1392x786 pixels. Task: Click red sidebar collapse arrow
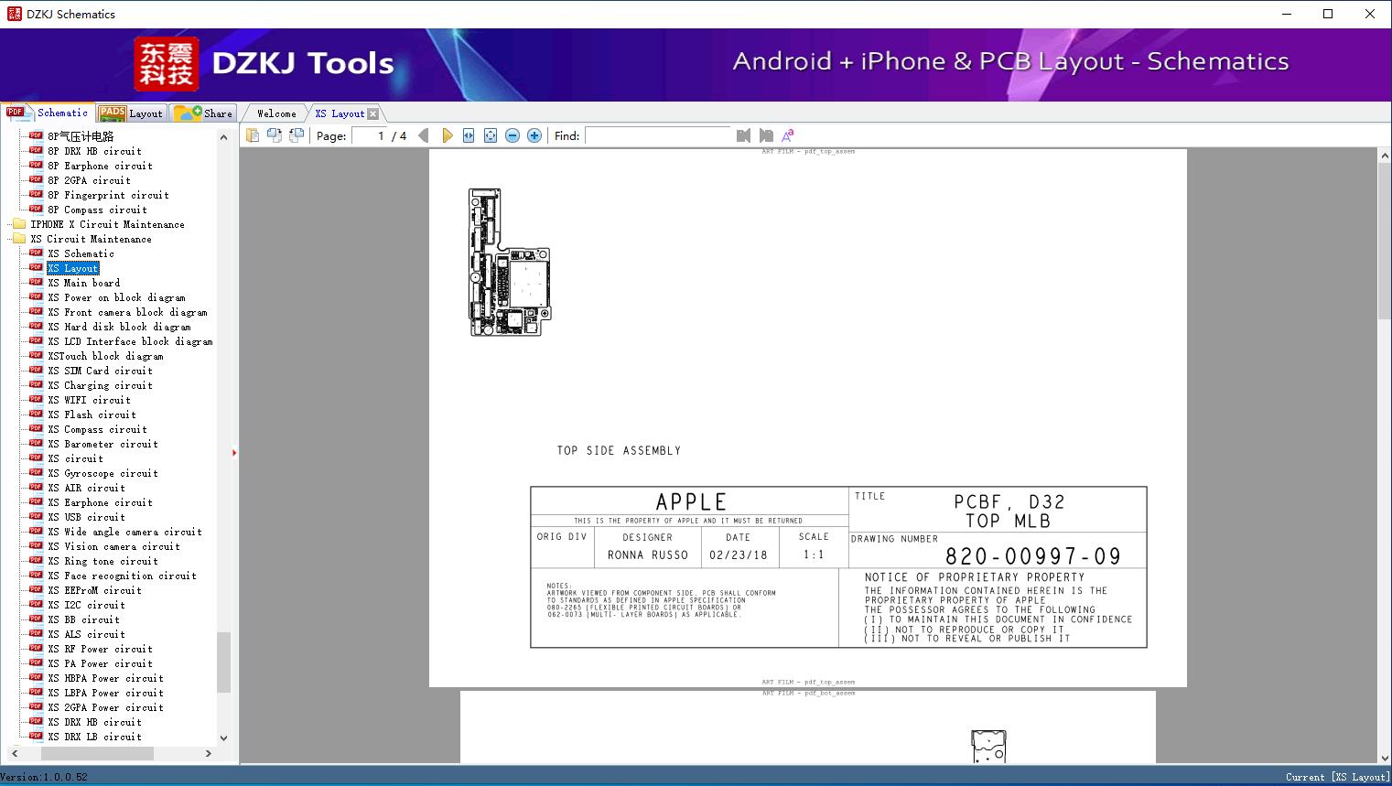(234, 452)
